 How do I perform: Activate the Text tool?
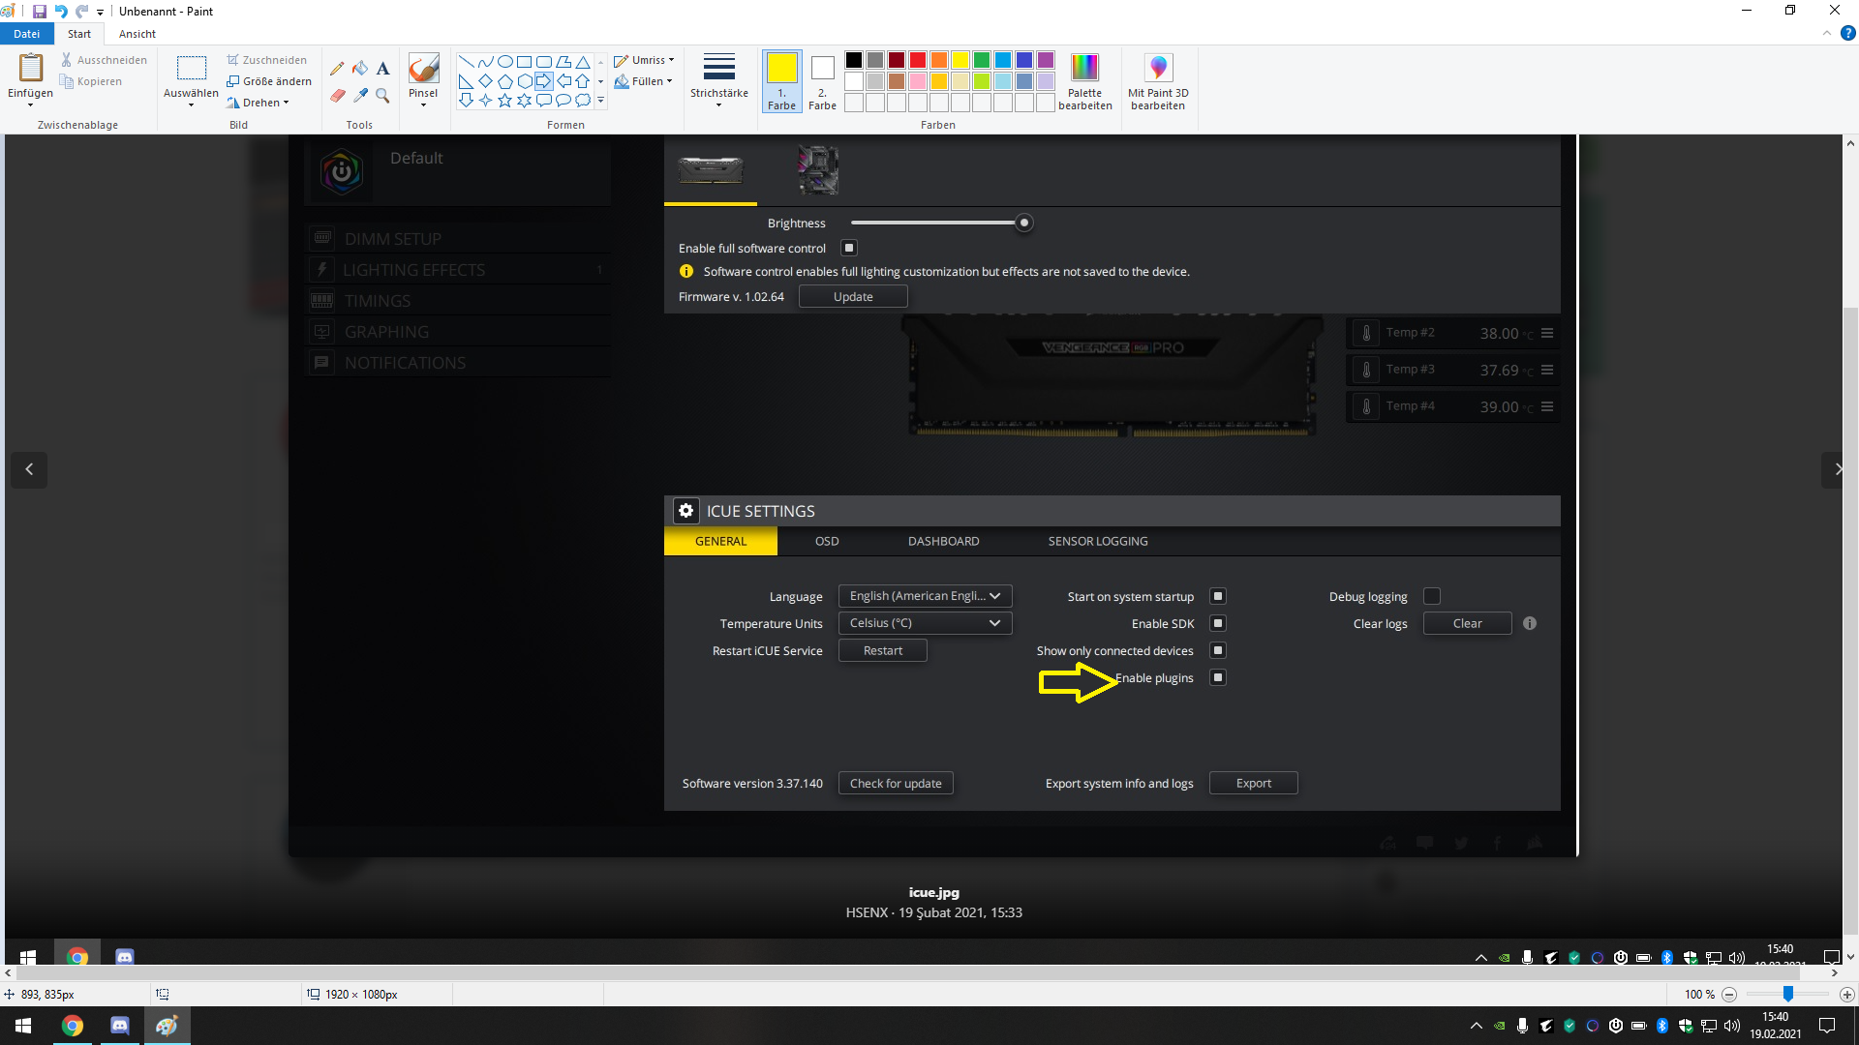[383, 69]
